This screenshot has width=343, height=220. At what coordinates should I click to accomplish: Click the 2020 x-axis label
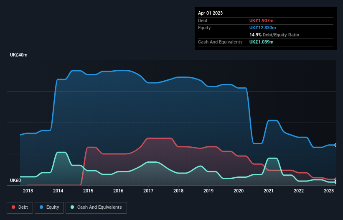tap(239, 191)
